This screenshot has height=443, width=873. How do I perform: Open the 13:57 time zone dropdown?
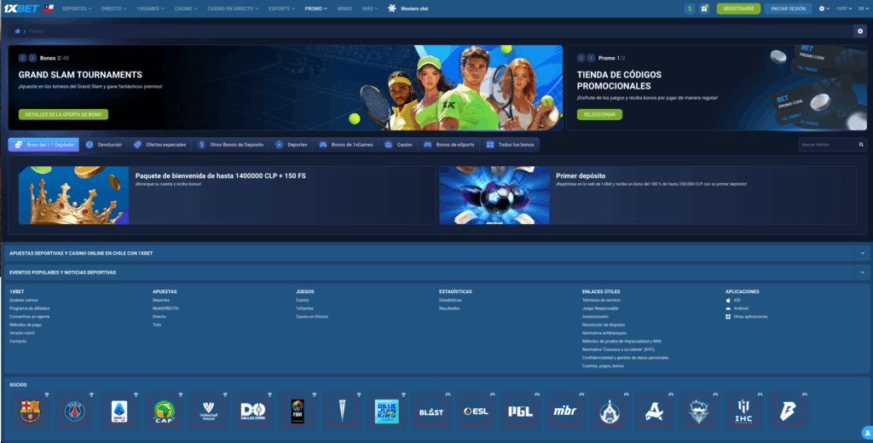(844, 9)
